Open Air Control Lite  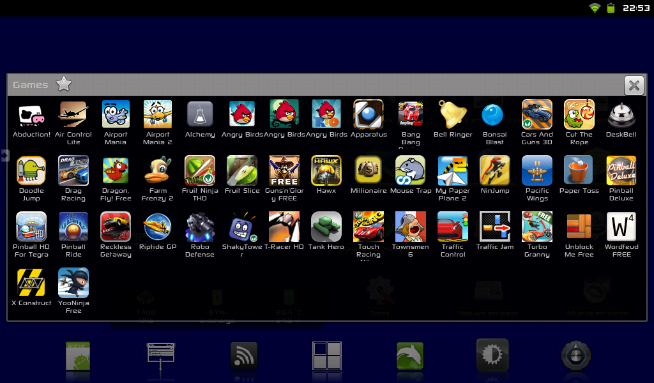pos(73,115)
